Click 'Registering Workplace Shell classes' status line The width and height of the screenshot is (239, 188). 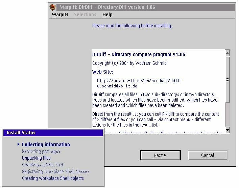(55, 171)
